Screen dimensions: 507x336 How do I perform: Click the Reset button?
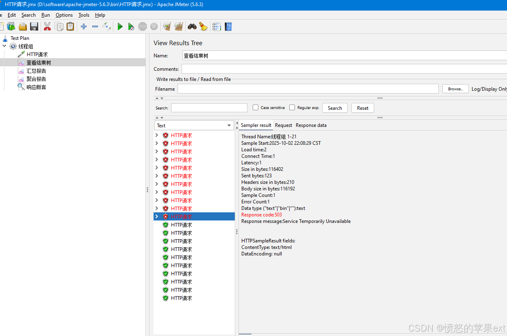point(363,108)
